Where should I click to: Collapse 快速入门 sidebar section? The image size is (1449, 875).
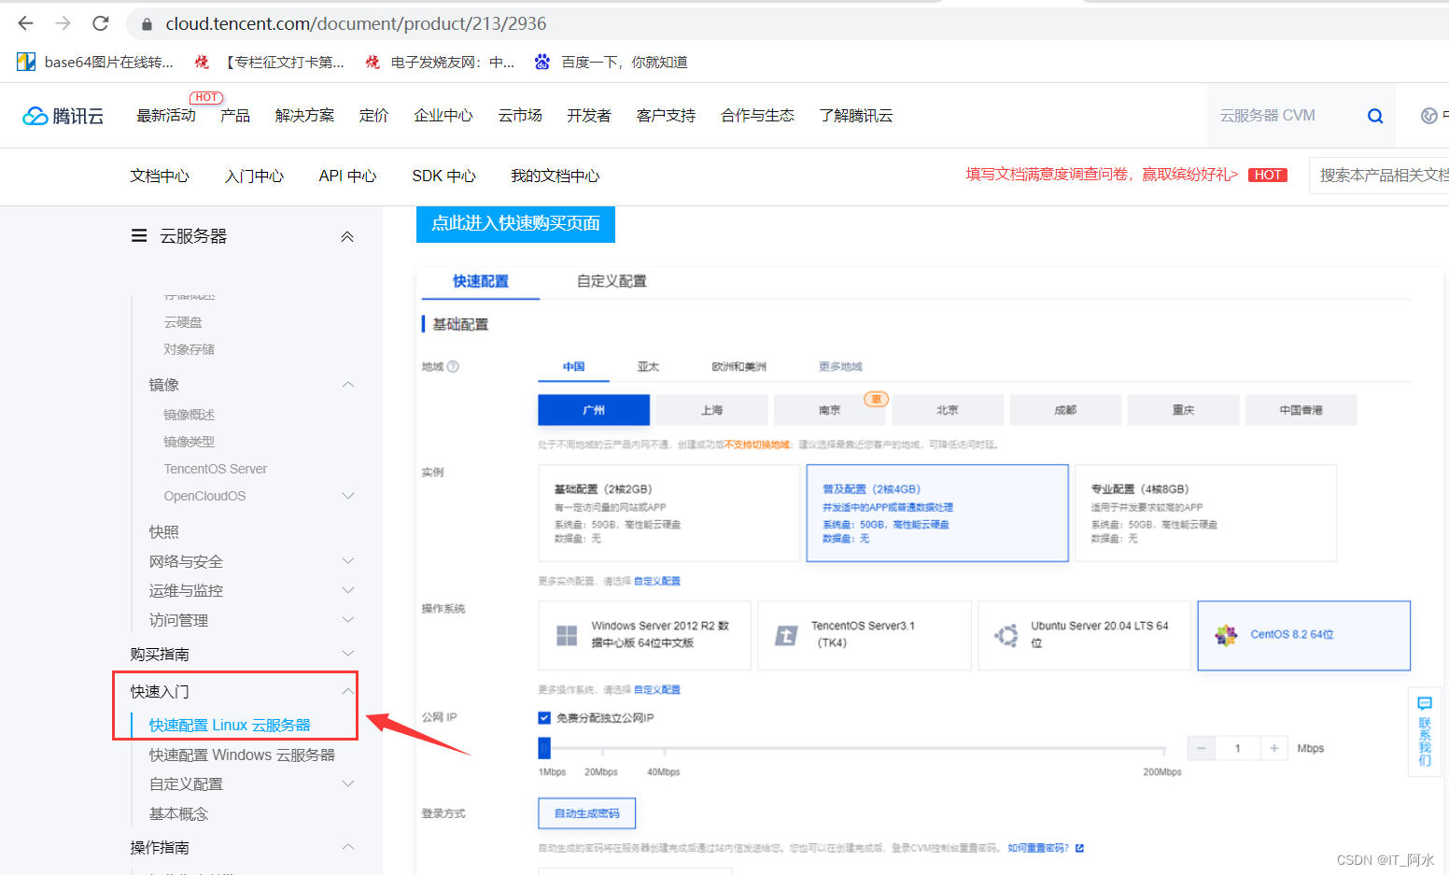click(x=348, y=691)
